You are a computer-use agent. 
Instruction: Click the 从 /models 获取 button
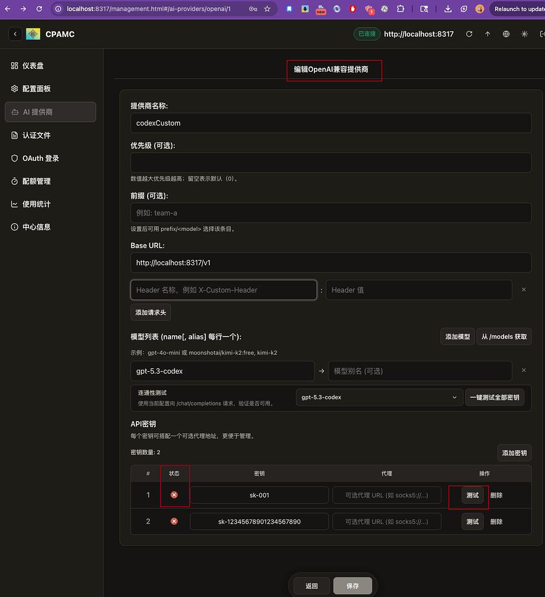click(504, 336)
